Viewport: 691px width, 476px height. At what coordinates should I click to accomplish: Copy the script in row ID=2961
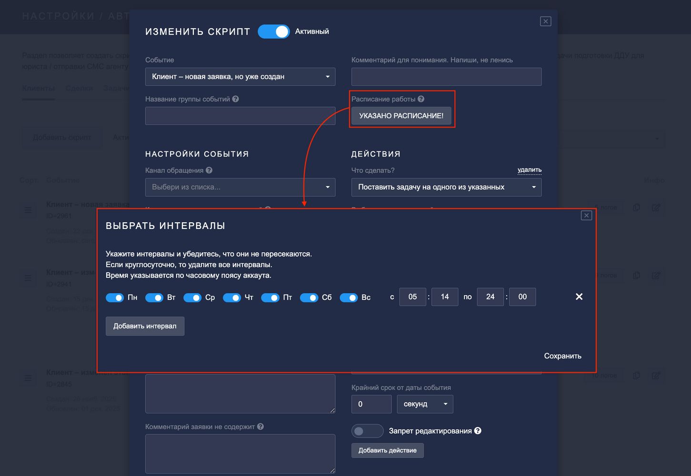[x=636, y=208]
